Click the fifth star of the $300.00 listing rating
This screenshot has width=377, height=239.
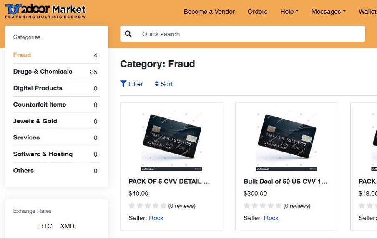click(278, 206)
